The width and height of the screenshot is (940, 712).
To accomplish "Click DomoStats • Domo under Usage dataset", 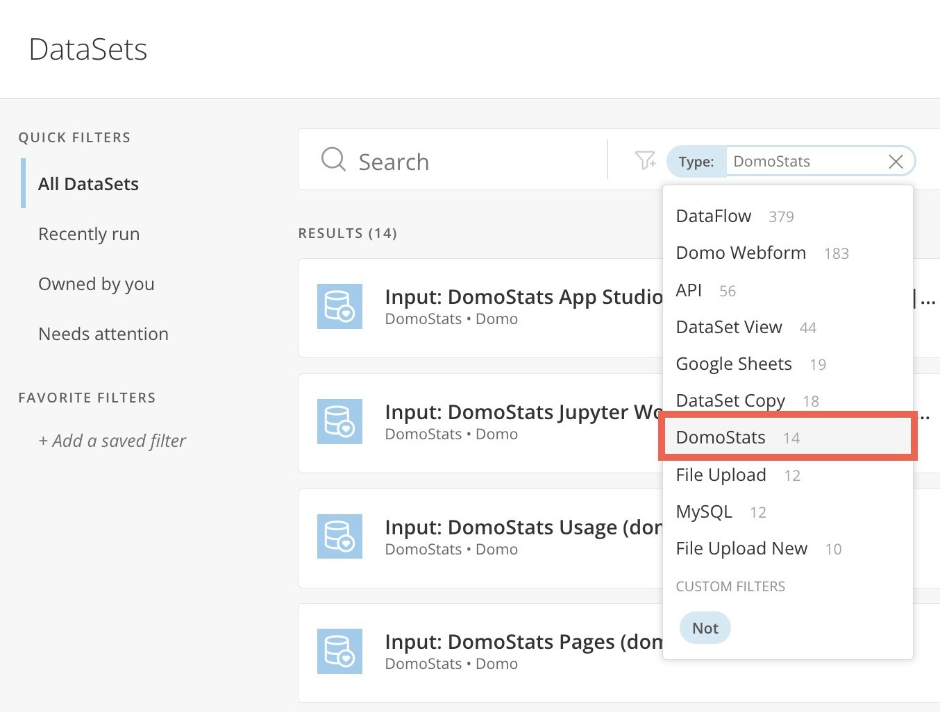I will tap(451, 550).
